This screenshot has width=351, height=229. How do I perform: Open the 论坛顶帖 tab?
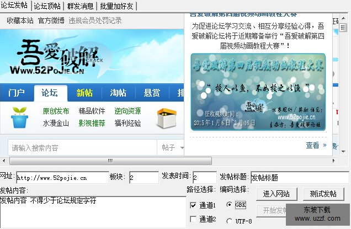[47, 6]
